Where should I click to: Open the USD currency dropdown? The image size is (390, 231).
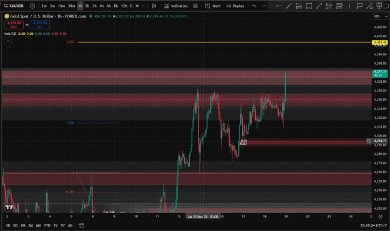[x=380, y=16]
